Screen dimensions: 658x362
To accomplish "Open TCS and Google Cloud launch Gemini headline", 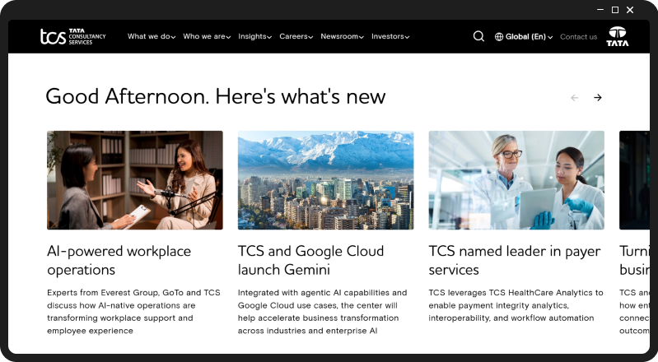I will coord(310,260).
